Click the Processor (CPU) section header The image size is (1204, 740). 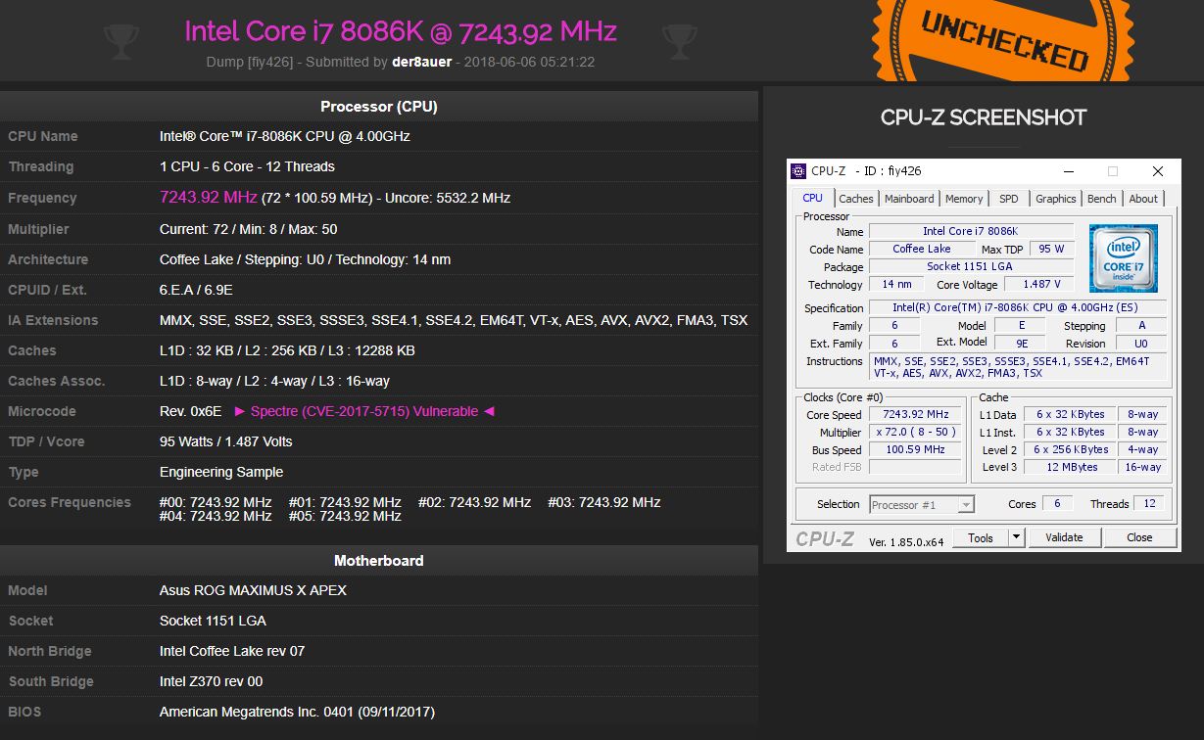(x=379, y=107)
